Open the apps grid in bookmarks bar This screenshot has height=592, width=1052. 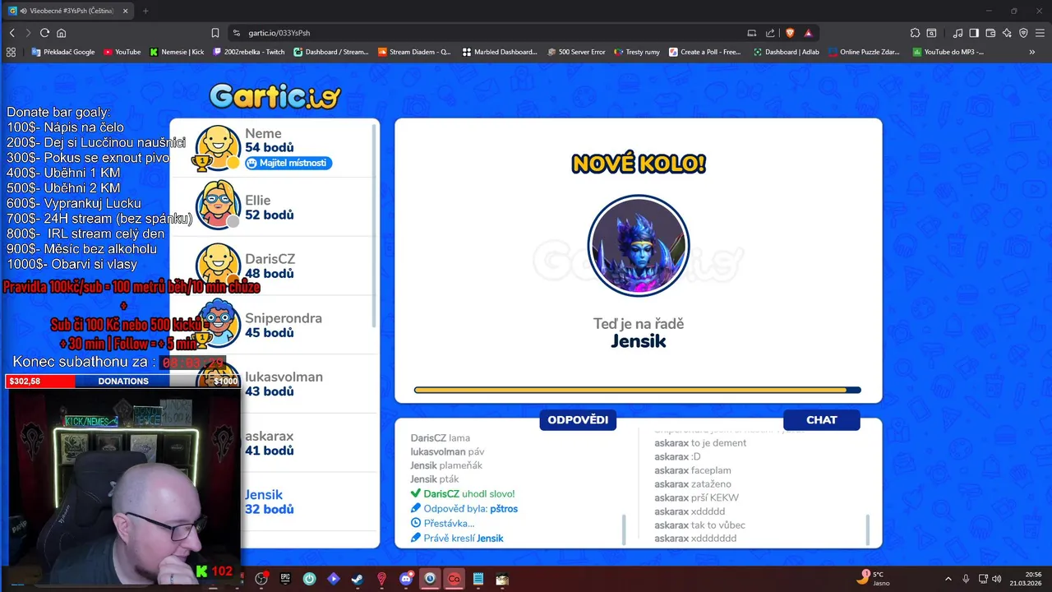[x=12, y=52]
